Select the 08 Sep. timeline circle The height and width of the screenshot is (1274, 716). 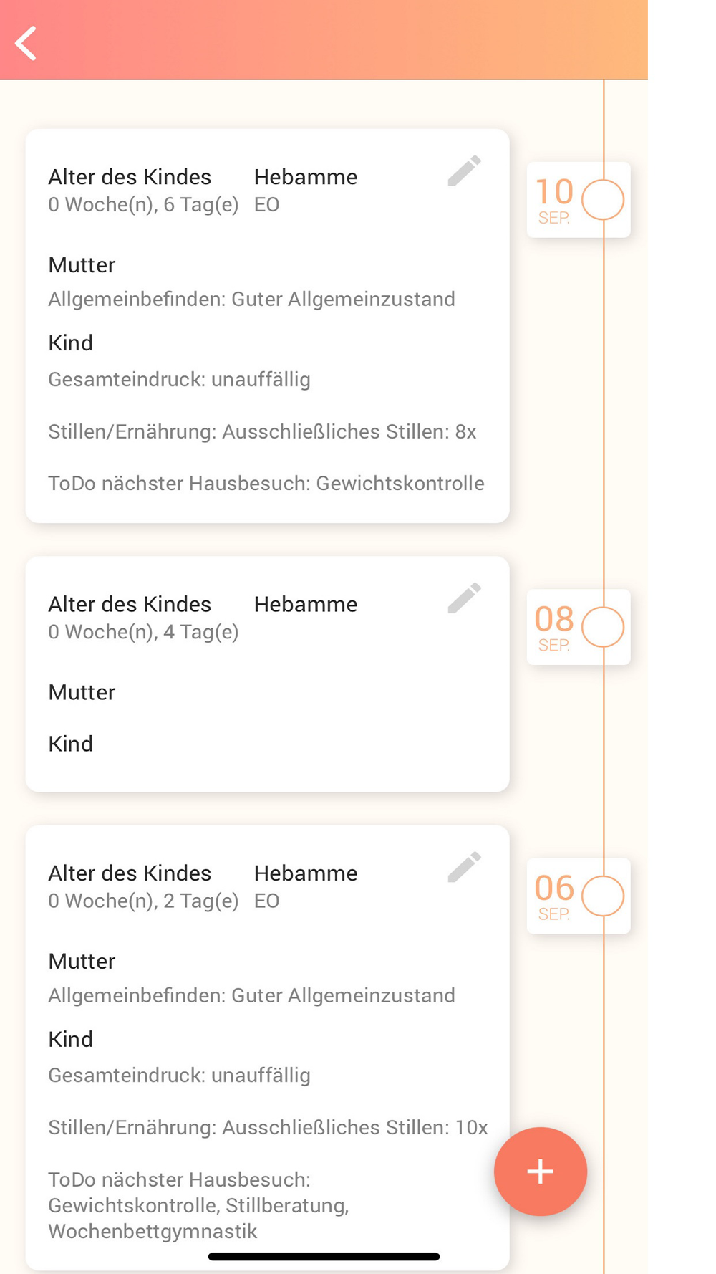pos(603,627)
